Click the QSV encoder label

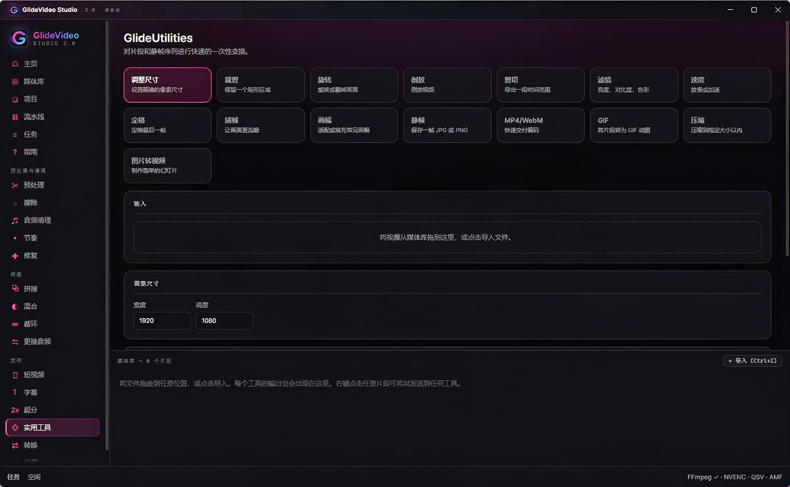click(x=757, y=477)
